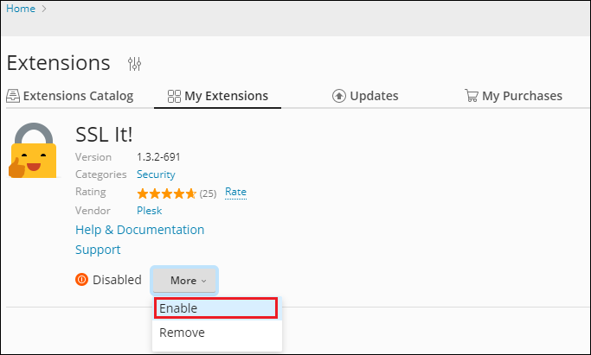591x355 pixels.
Task: Open Help & Documentation link
Action: (140, 230)
